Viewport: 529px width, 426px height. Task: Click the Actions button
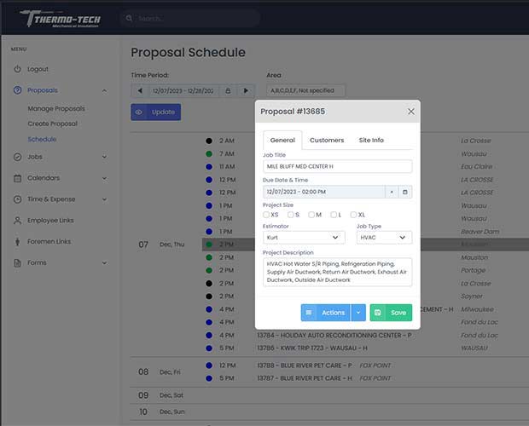pyautogui.click(x=326, y=313)
